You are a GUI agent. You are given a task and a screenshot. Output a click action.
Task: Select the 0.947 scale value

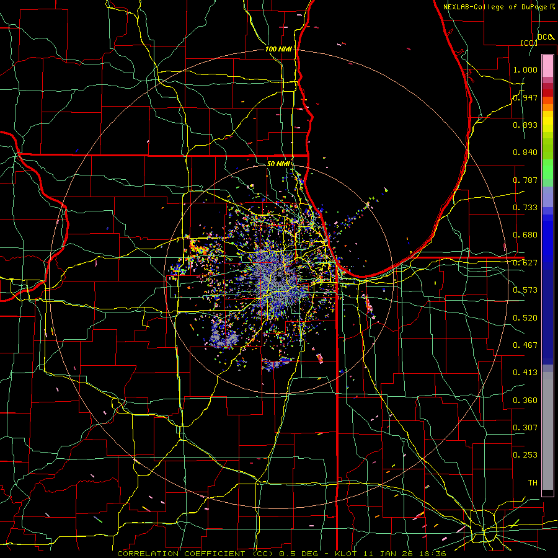(x=525, y=97)
